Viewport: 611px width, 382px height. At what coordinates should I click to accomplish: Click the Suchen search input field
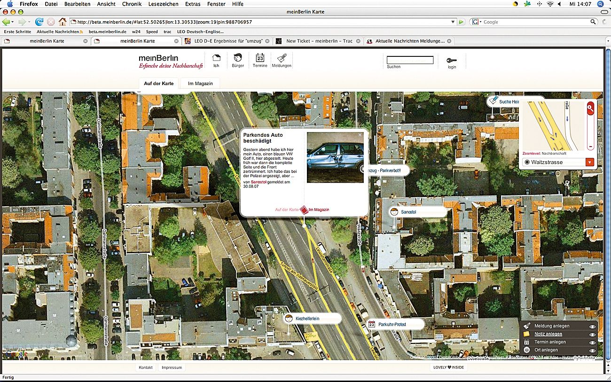pos(410,60)
